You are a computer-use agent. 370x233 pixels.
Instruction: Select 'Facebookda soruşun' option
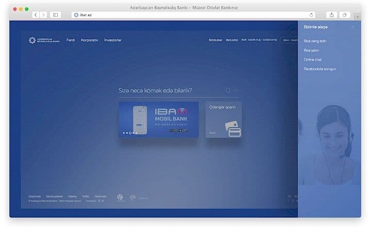click(320, 69)
